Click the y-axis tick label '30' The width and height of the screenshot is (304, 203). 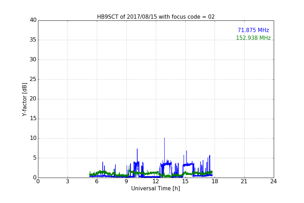(x=33, y=60)
